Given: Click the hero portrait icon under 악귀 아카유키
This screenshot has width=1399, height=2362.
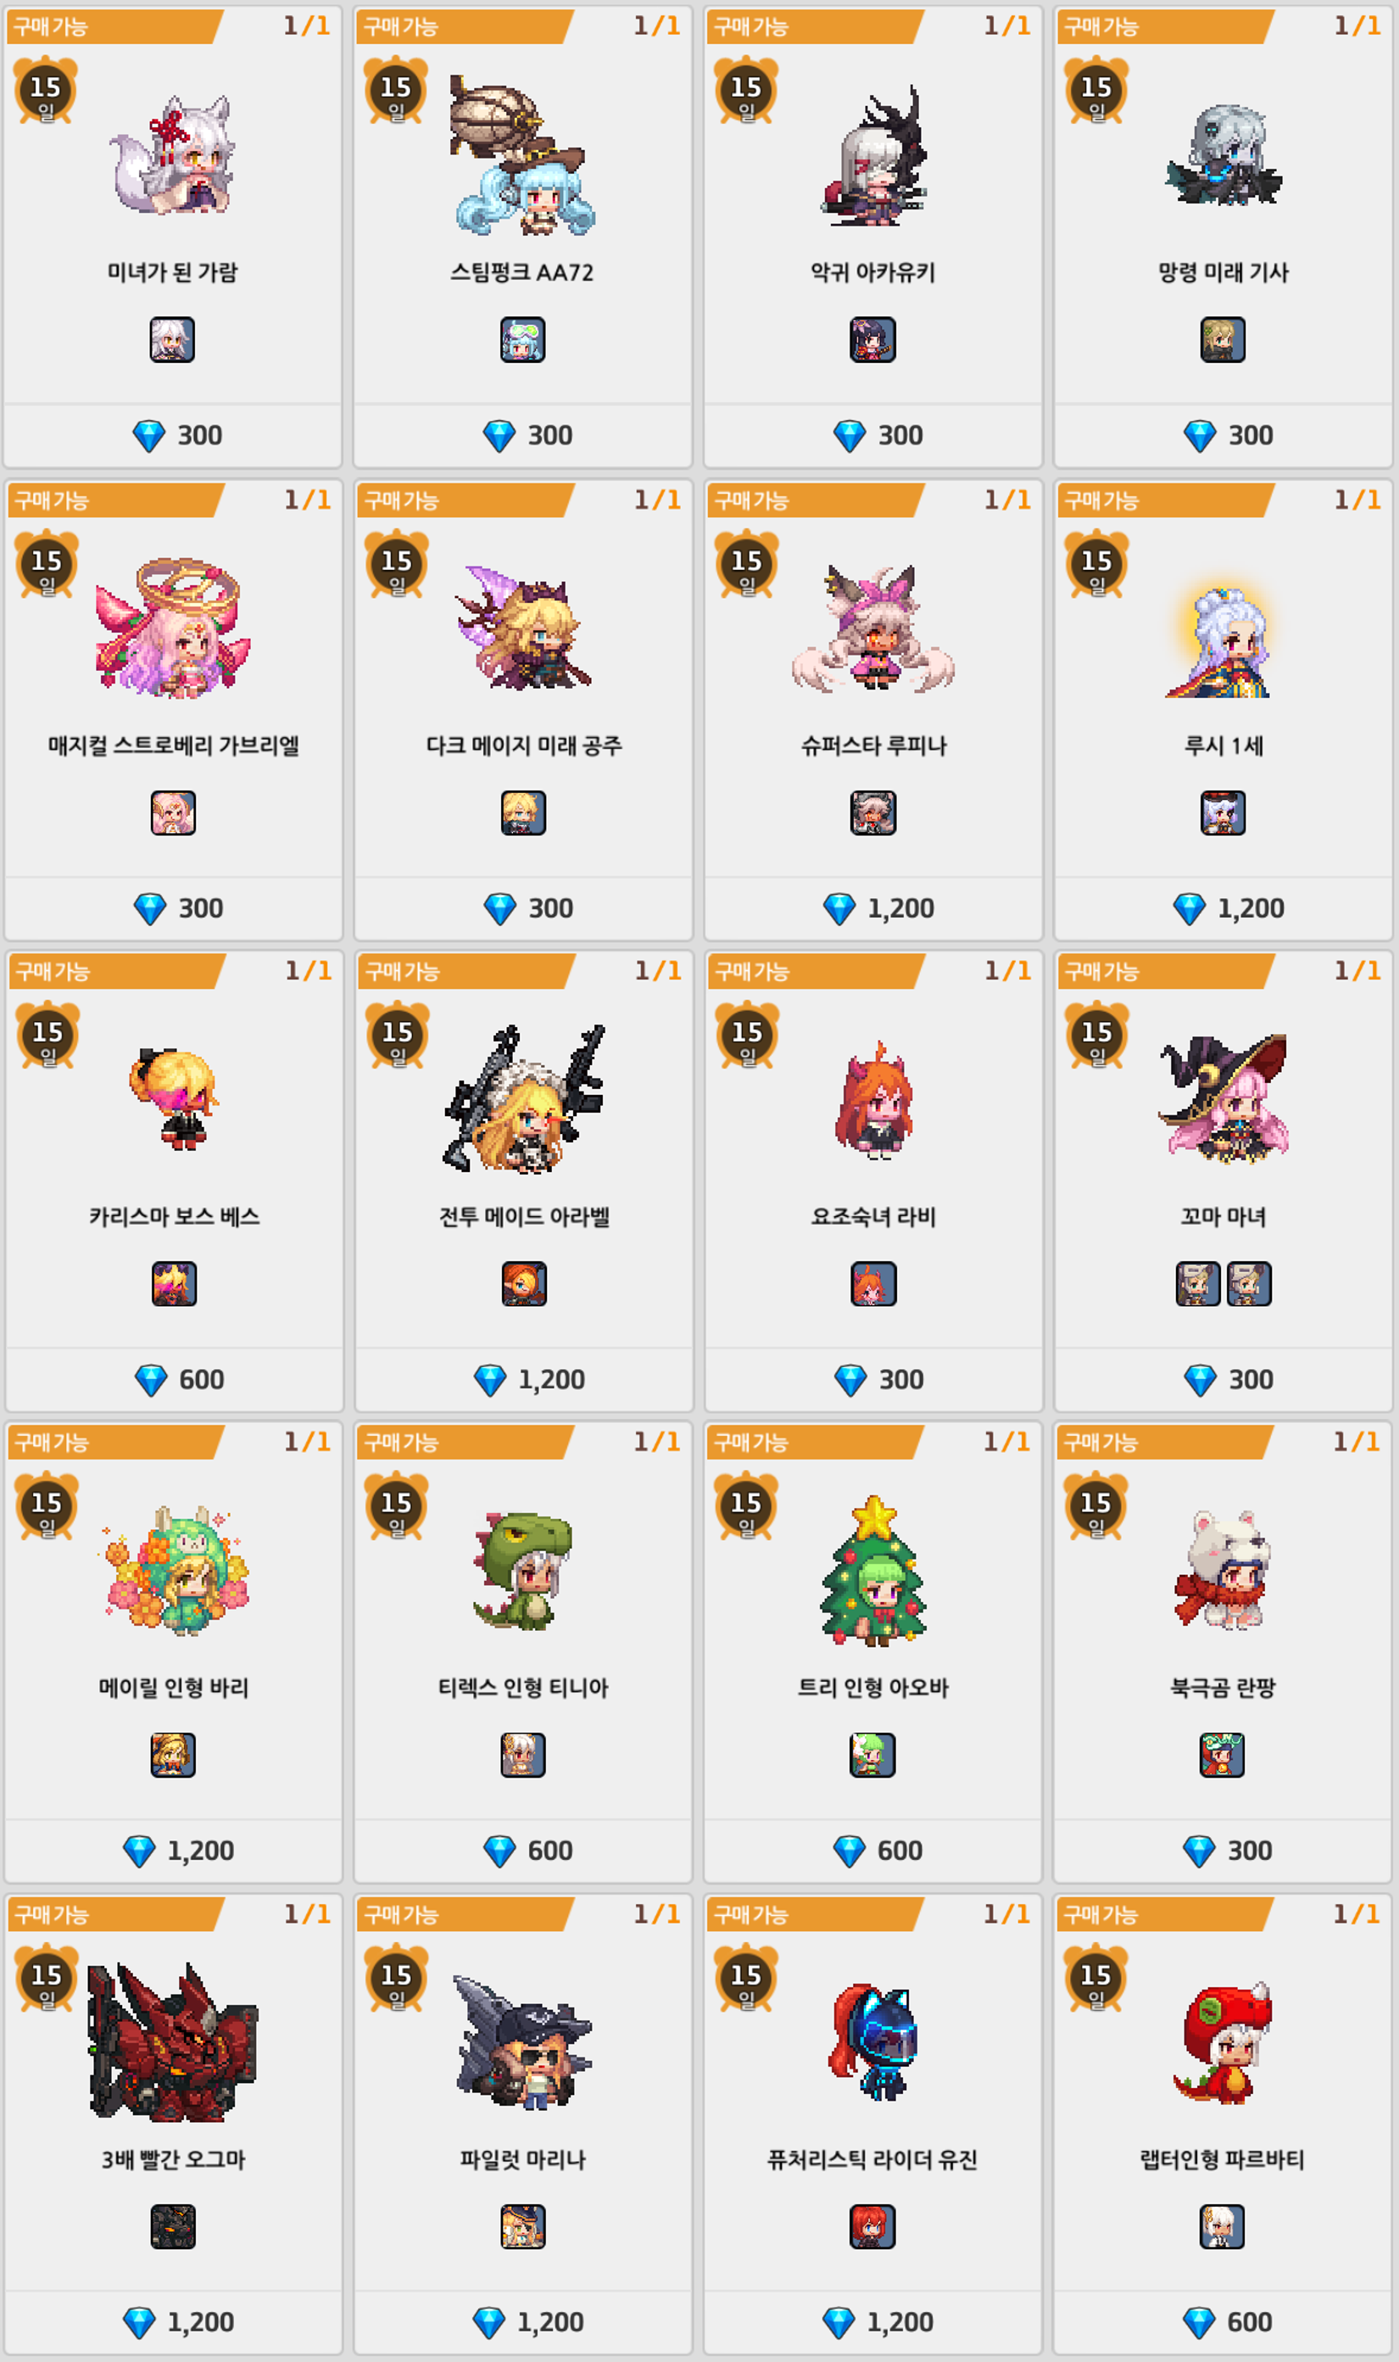Looking at the screenshot, I should [872, 339].
